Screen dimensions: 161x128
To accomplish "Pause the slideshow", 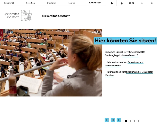I will [113, 120].
